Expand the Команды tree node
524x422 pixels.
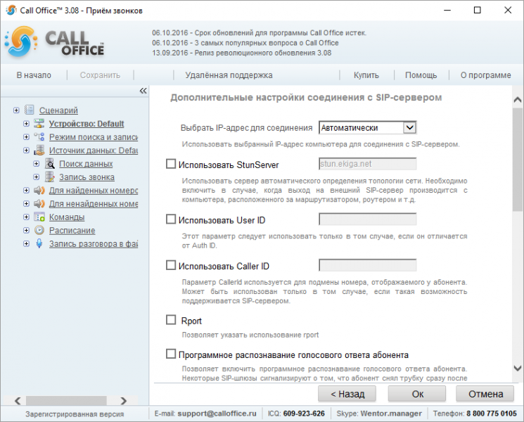26,217
